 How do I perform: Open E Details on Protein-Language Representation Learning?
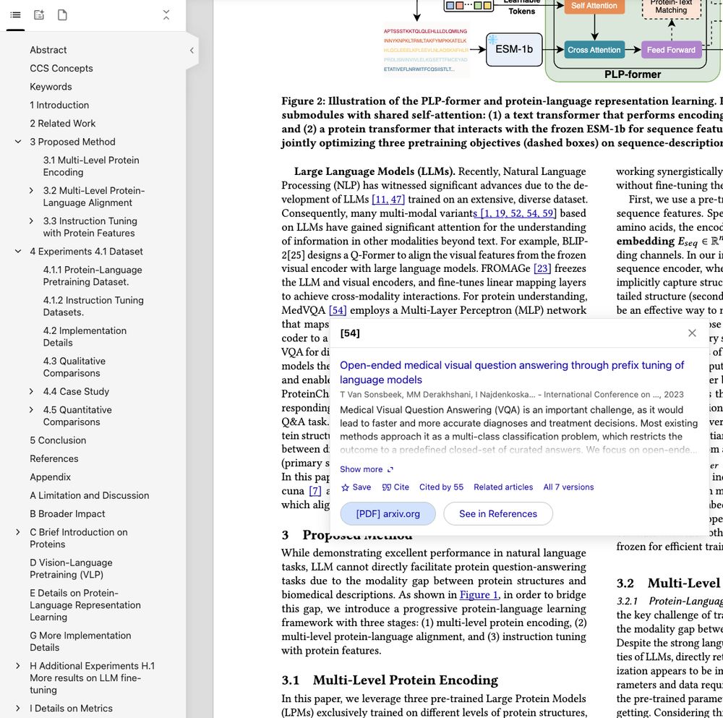point(85,605)
